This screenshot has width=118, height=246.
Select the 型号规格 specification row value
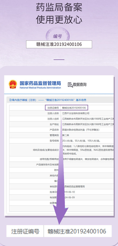(81, 141)
